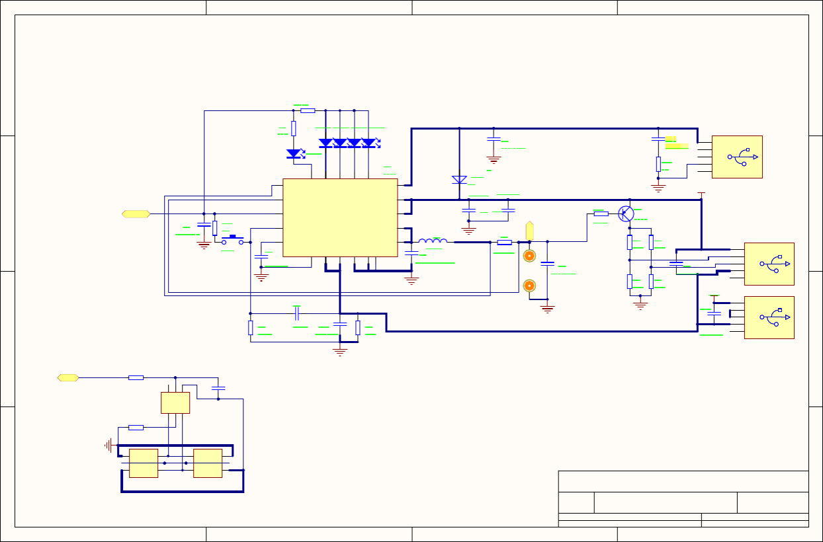Screen dimensions: 823x542
Task: Select the leftmost LED in the four-LED row
Action: [325, 143]
